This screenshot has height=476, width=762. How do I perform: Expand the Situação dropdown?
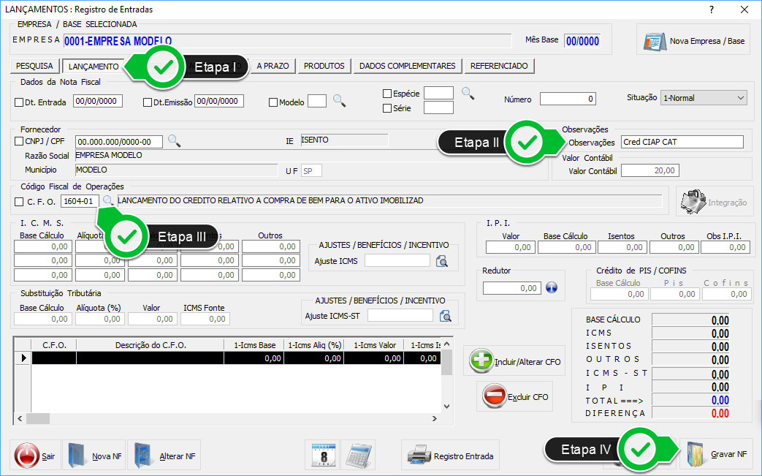(740, 97)
